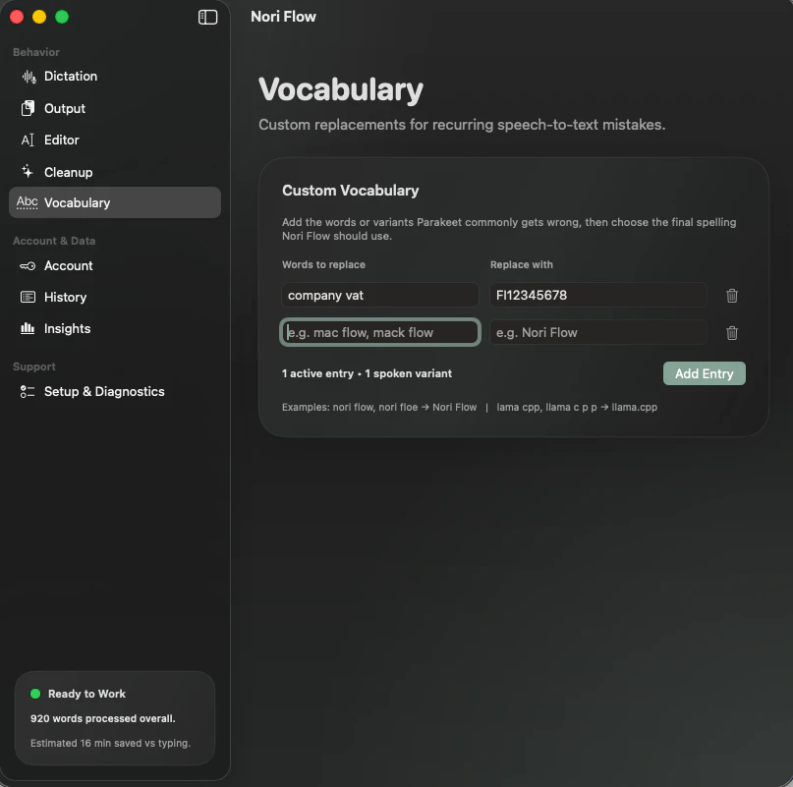Click the Support section header
This screenshot has width=793, height=787.
33,366
